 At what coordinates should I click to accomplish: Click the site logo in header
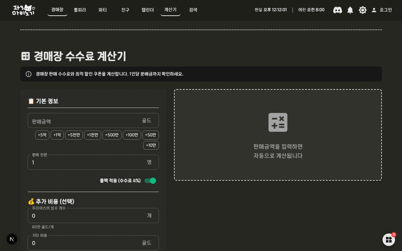(24, 10)
